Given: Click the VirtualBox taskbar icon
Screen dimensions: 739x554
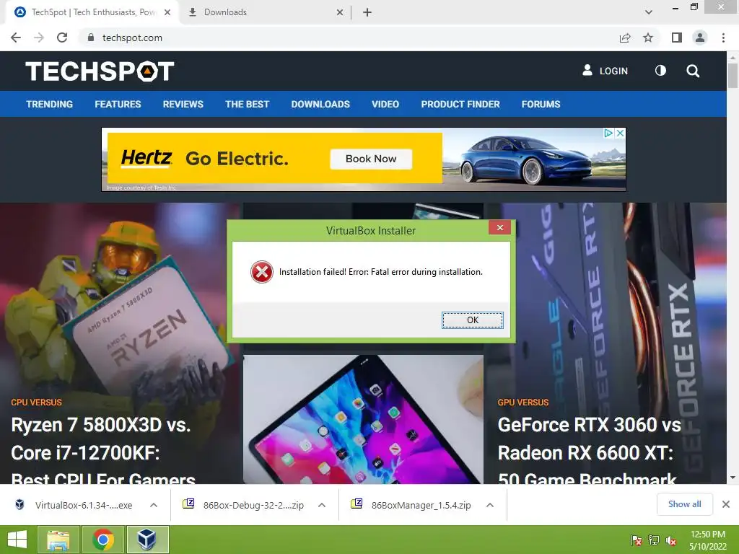Looking at the screenshot, I should pos(147,540).
